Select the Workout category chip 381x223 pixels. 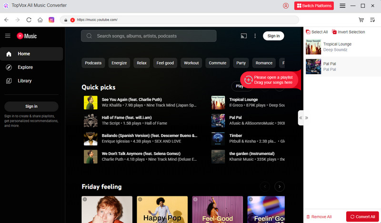[x=191, y=63]
